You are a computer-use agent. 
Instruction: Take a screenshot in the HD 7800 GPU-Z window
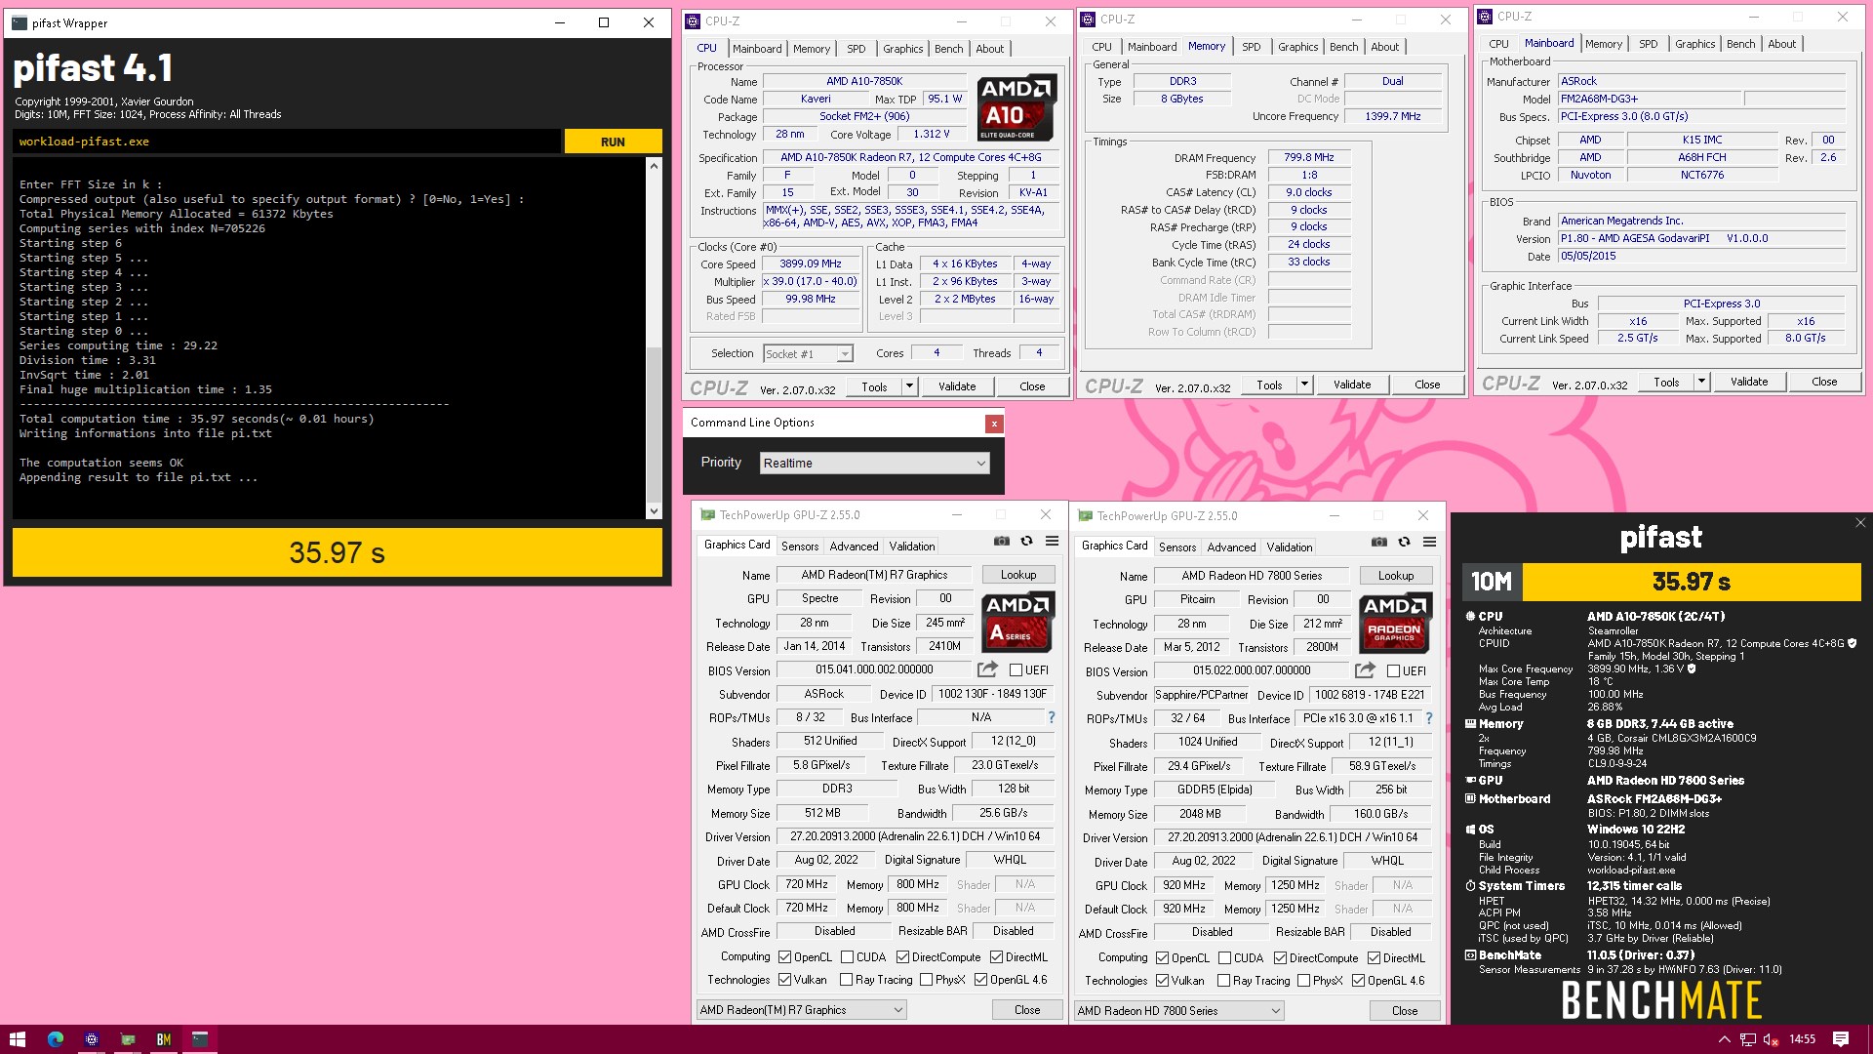(1379, 542)
